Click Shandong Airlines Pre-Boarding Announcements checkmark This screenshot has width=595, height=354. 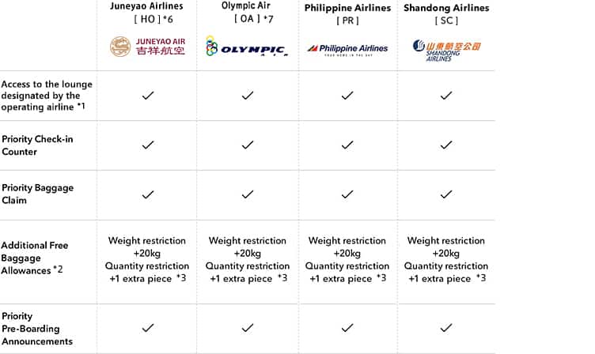click(446, 328)
